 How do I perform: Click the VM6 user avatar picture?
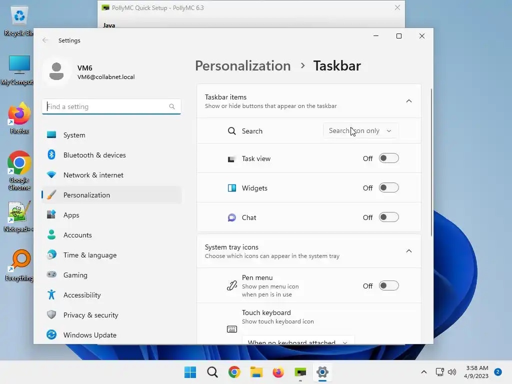point(56,71)
